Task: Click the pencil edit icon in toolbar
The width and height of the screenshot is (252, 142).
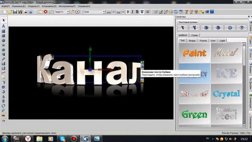Action: (x=72, y=12)
